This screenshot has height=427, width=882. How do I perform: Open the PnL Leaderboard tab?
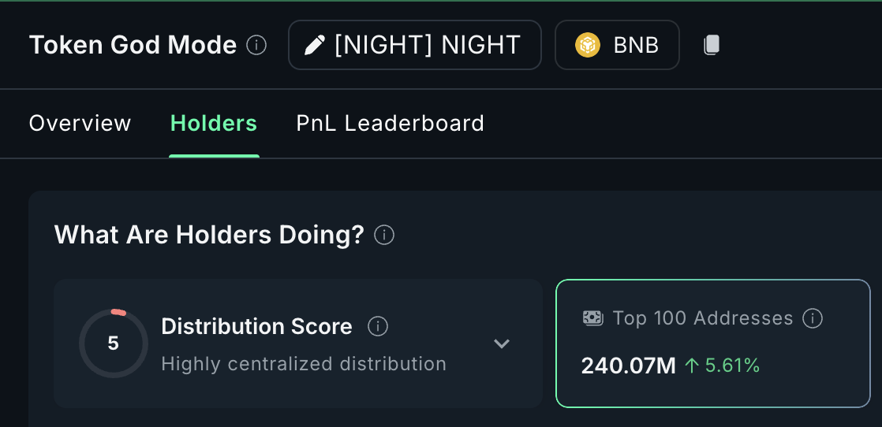tap(390, 124)
